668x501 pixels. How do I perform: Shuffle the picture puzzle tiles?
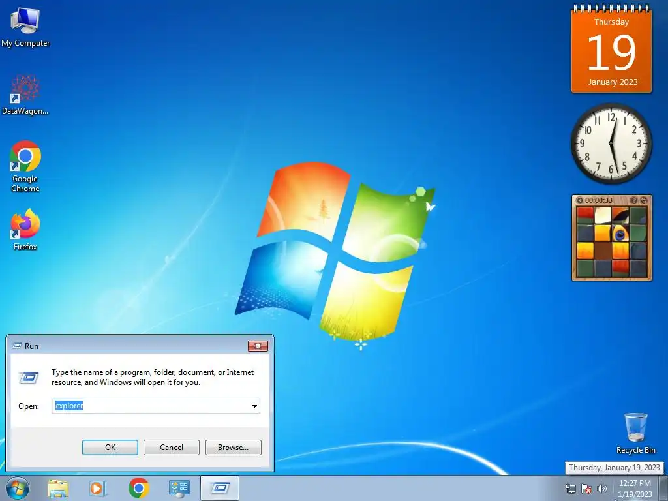click(x=643, y=200)
